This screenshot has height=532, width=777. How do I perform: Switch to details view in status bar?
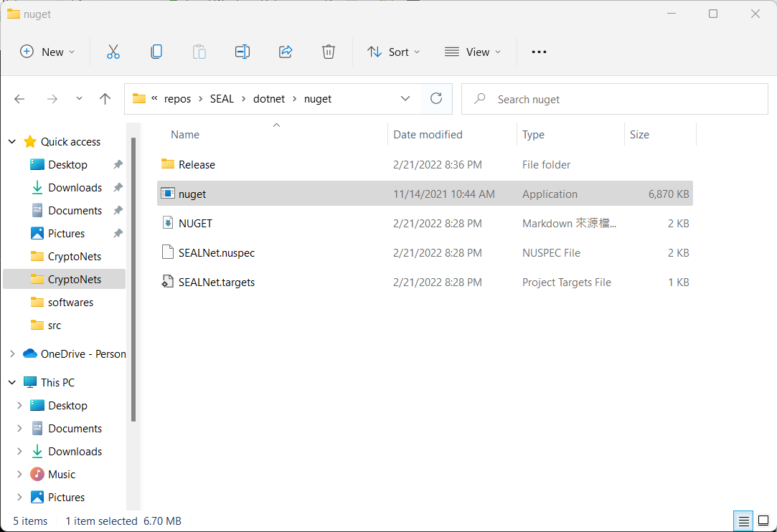point(744,521)
